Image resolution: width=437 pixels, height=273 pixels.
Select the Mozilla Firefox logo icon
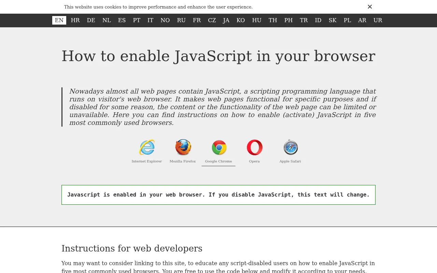pyautogui.click(x=183, y=147)
